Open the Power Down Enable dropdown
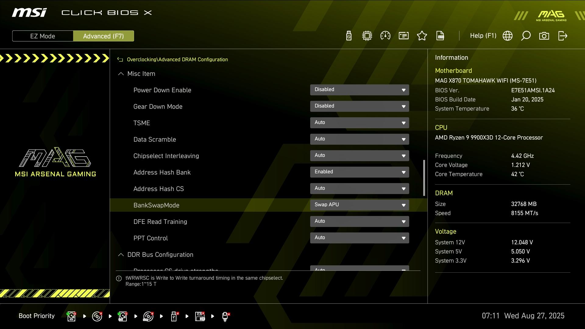Image resolution: width=585 pixels, height=329 pixels. coord(360,90)
